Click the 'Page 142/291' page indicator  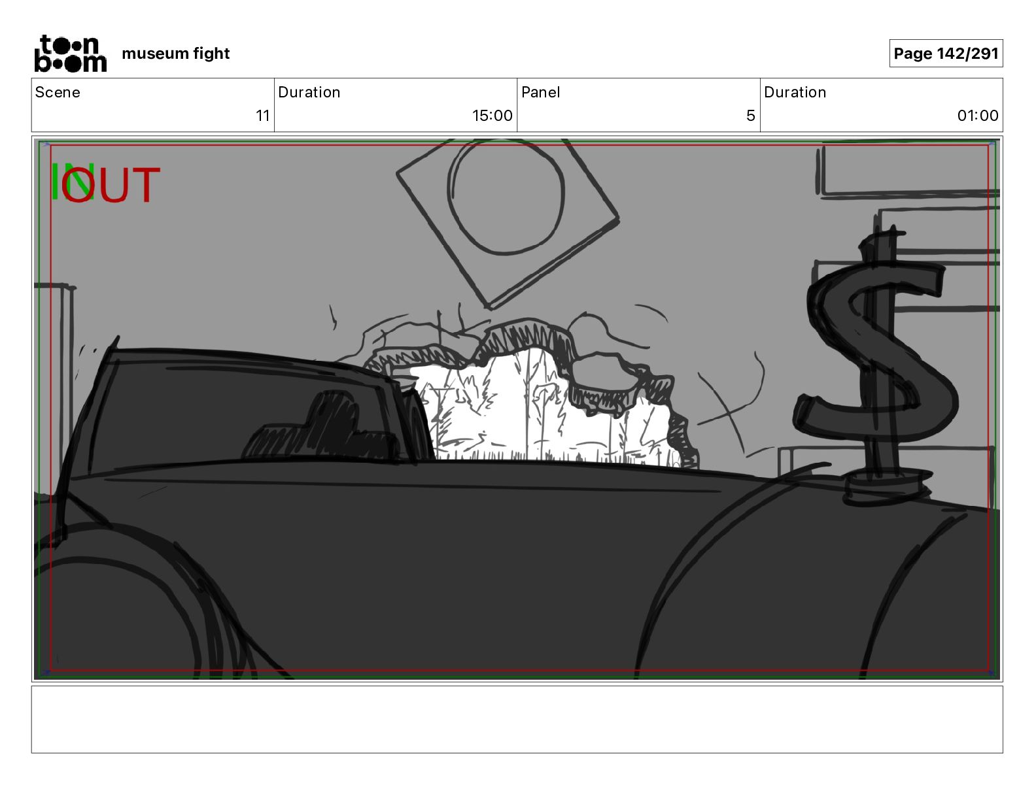(946, 54)
